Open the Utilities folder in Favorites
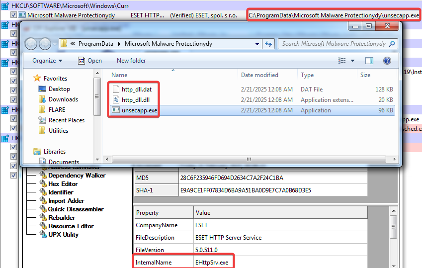Screen dimensions: 422x268 (58, 131)
